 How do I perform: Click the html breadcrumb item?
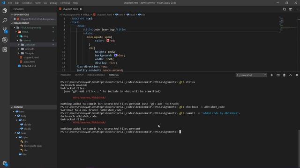point(120,14)
